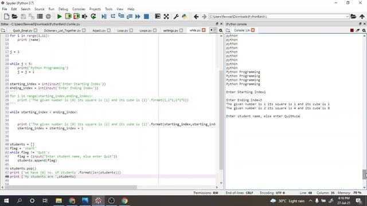Close the while.py tab
The image size is (367, 206).
point(204,30)
